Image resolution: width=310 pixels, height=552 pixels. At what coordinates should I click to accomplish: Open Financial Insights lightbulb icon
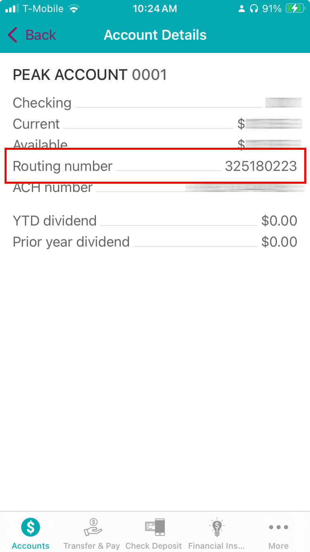point(216,528)
